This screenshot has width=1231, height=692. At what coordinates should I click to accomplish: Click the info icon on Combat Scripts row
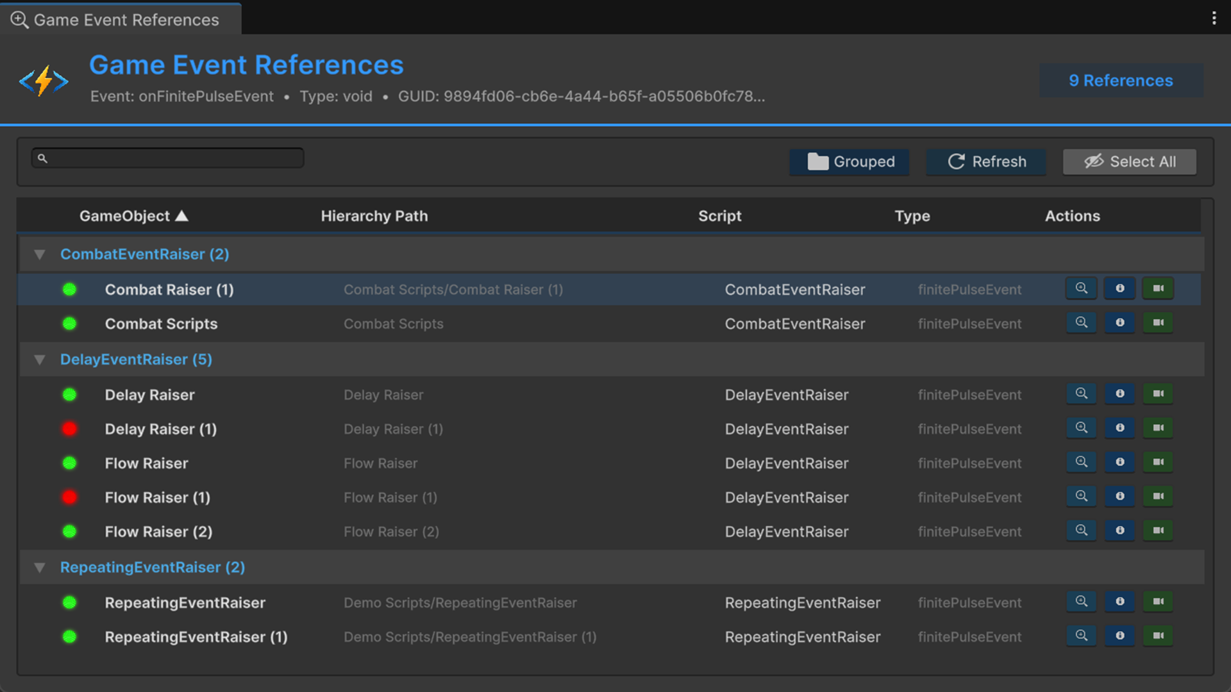pyautogui.click(x=1119, y=323)
